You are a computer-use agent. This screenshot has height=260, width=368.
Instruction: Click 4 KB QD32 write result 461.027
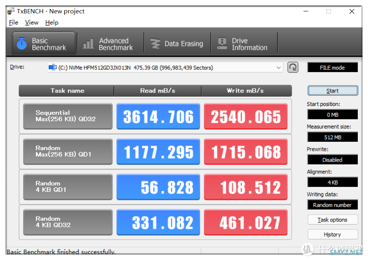pyautogui.click(x=246, y=222)
